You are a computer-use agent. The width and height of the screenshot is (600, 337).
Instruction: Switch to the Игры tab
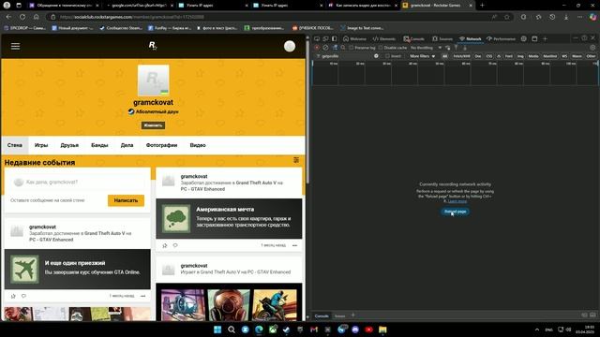pyautogui.click(x=41, y=145)
